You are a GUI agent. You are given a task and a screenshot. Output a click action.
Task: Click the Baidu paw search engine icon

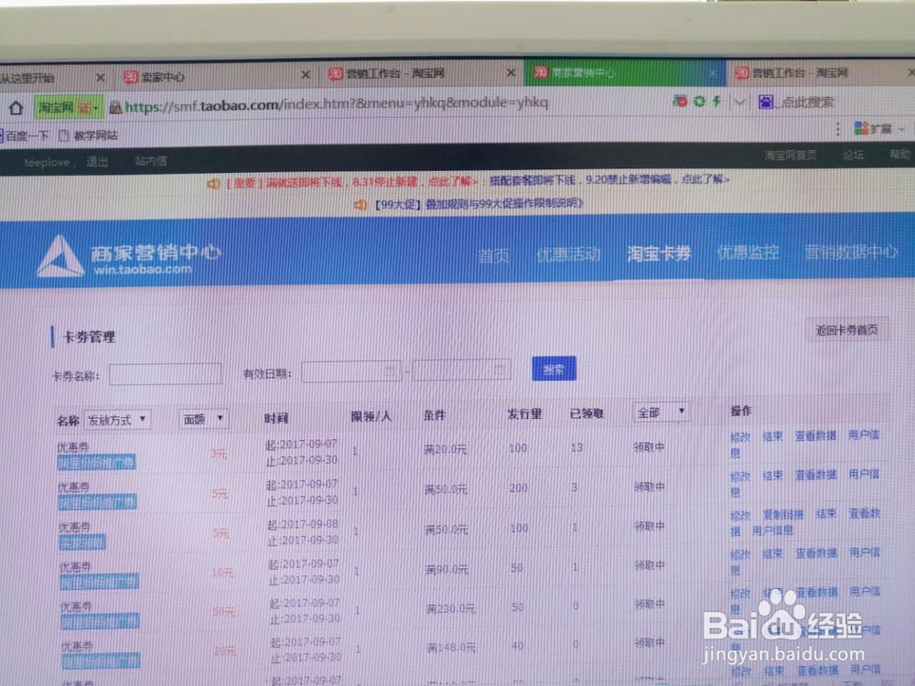[x=765, y=102]
